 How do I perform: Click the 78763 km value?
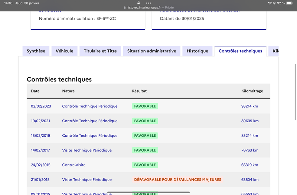250,150
